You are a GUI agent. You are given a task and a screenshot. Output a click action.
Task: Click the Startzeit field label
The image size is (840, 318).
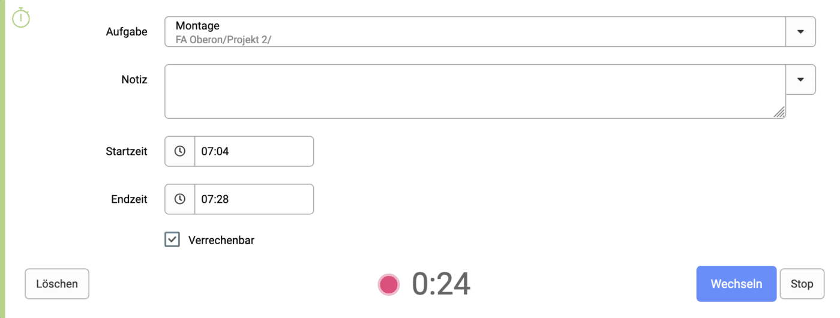pos(127,152)
